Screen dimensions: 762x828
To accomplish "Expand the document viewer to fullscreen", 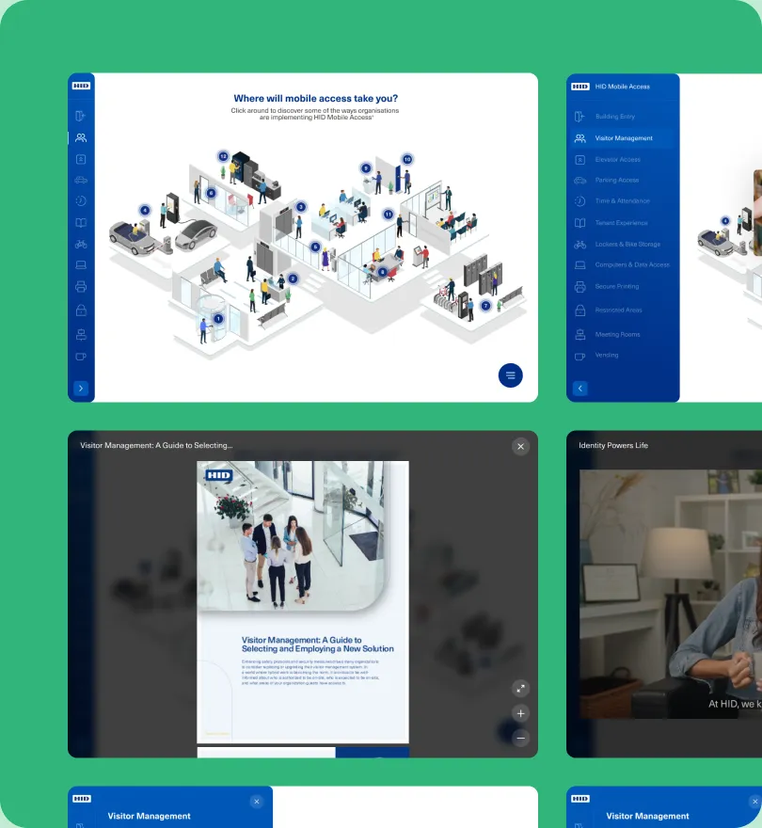I will pyautogui.click(x=520, y=688).
